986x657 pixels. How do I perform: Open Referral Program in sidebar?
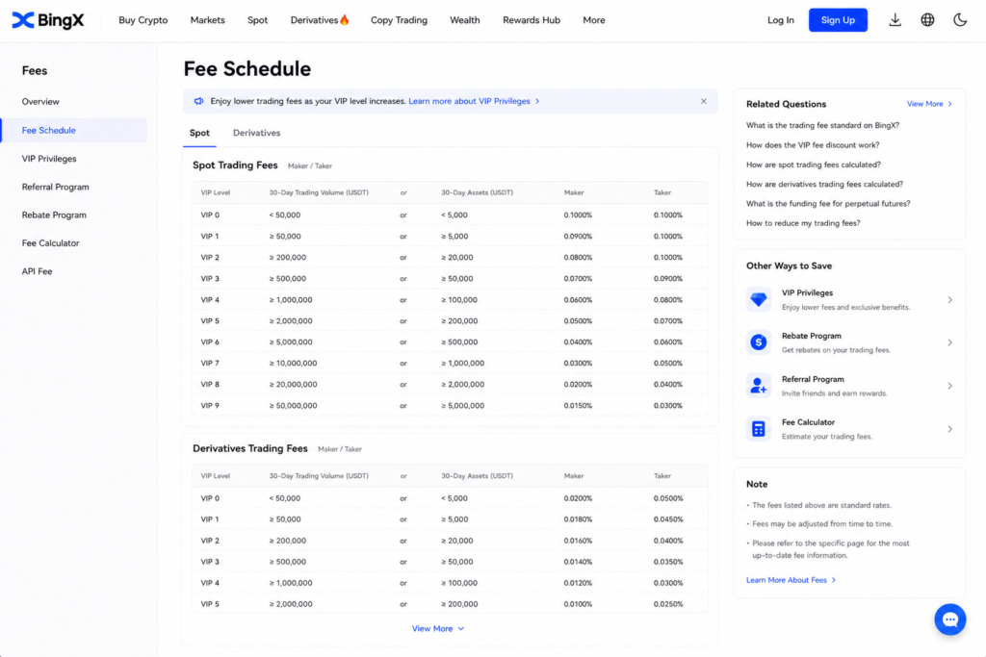tap(55, 188)
